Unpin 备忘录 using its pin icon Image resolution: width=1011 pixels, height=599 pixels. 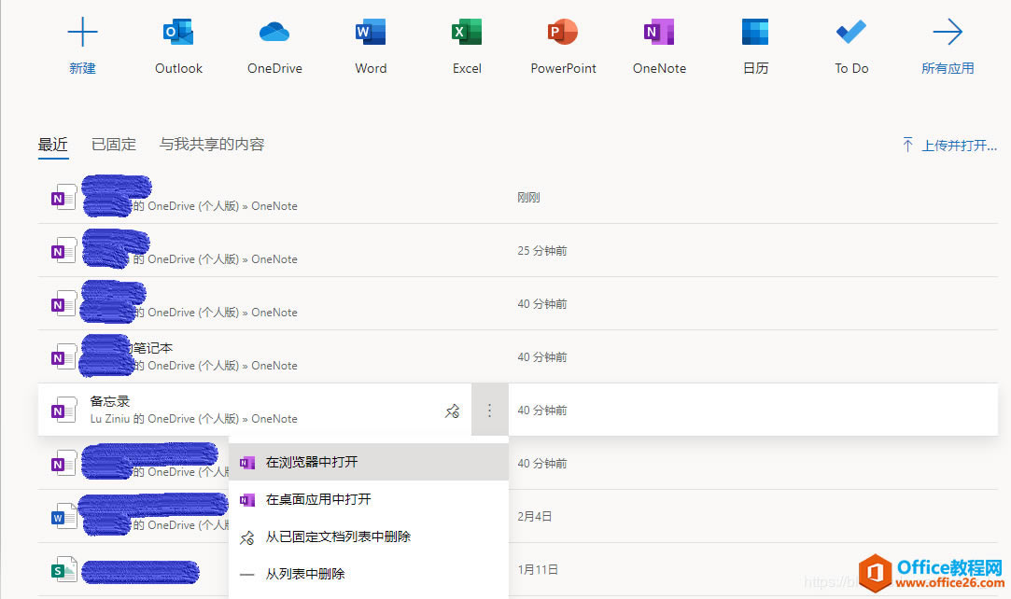pyautogui.click(x=452, y=410)
